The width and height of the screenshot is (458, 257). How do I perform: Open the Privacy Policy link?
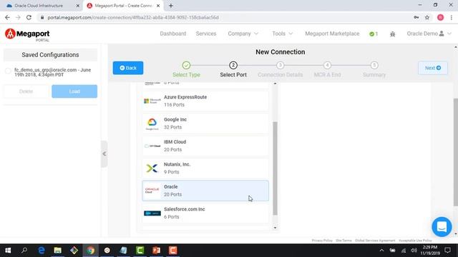[322, 241]
